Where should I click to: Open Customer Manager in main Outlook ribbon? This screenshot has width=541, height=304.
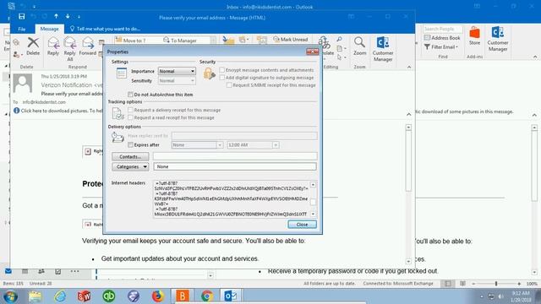pos(498,39)
